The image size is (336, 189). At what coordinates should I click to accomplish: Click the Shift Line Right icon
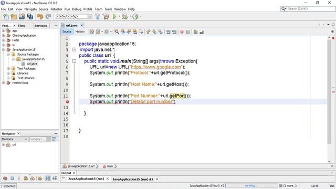[x=174, y=31]
